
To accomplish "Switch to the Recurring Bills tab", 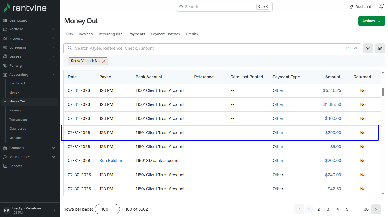I will point(111,34).
